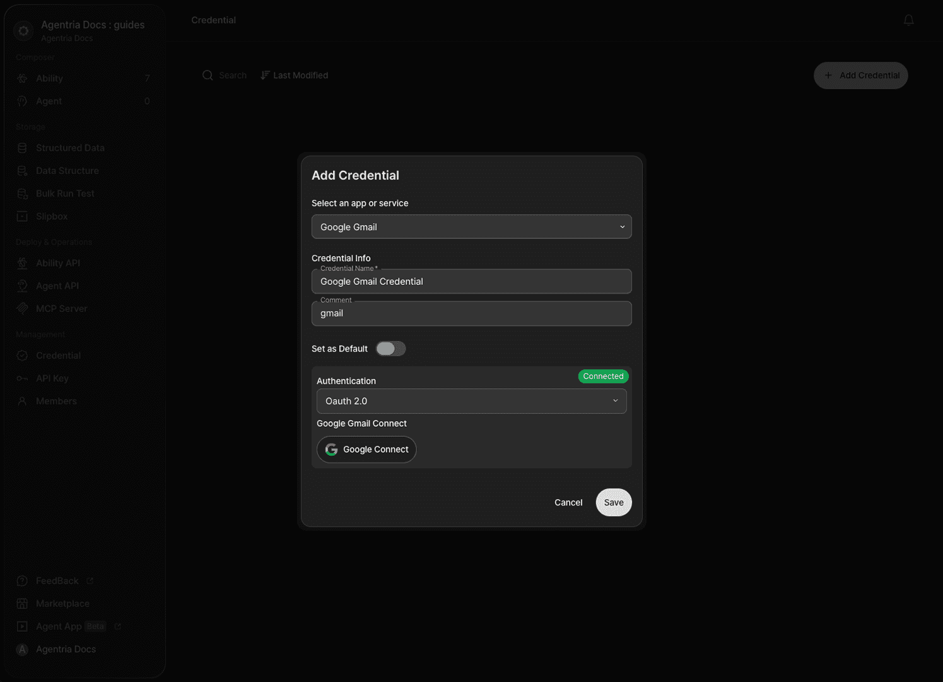This screenshot has width=943, height=682.
Task: Click the Search field
Action: click(x=225, y=75)
